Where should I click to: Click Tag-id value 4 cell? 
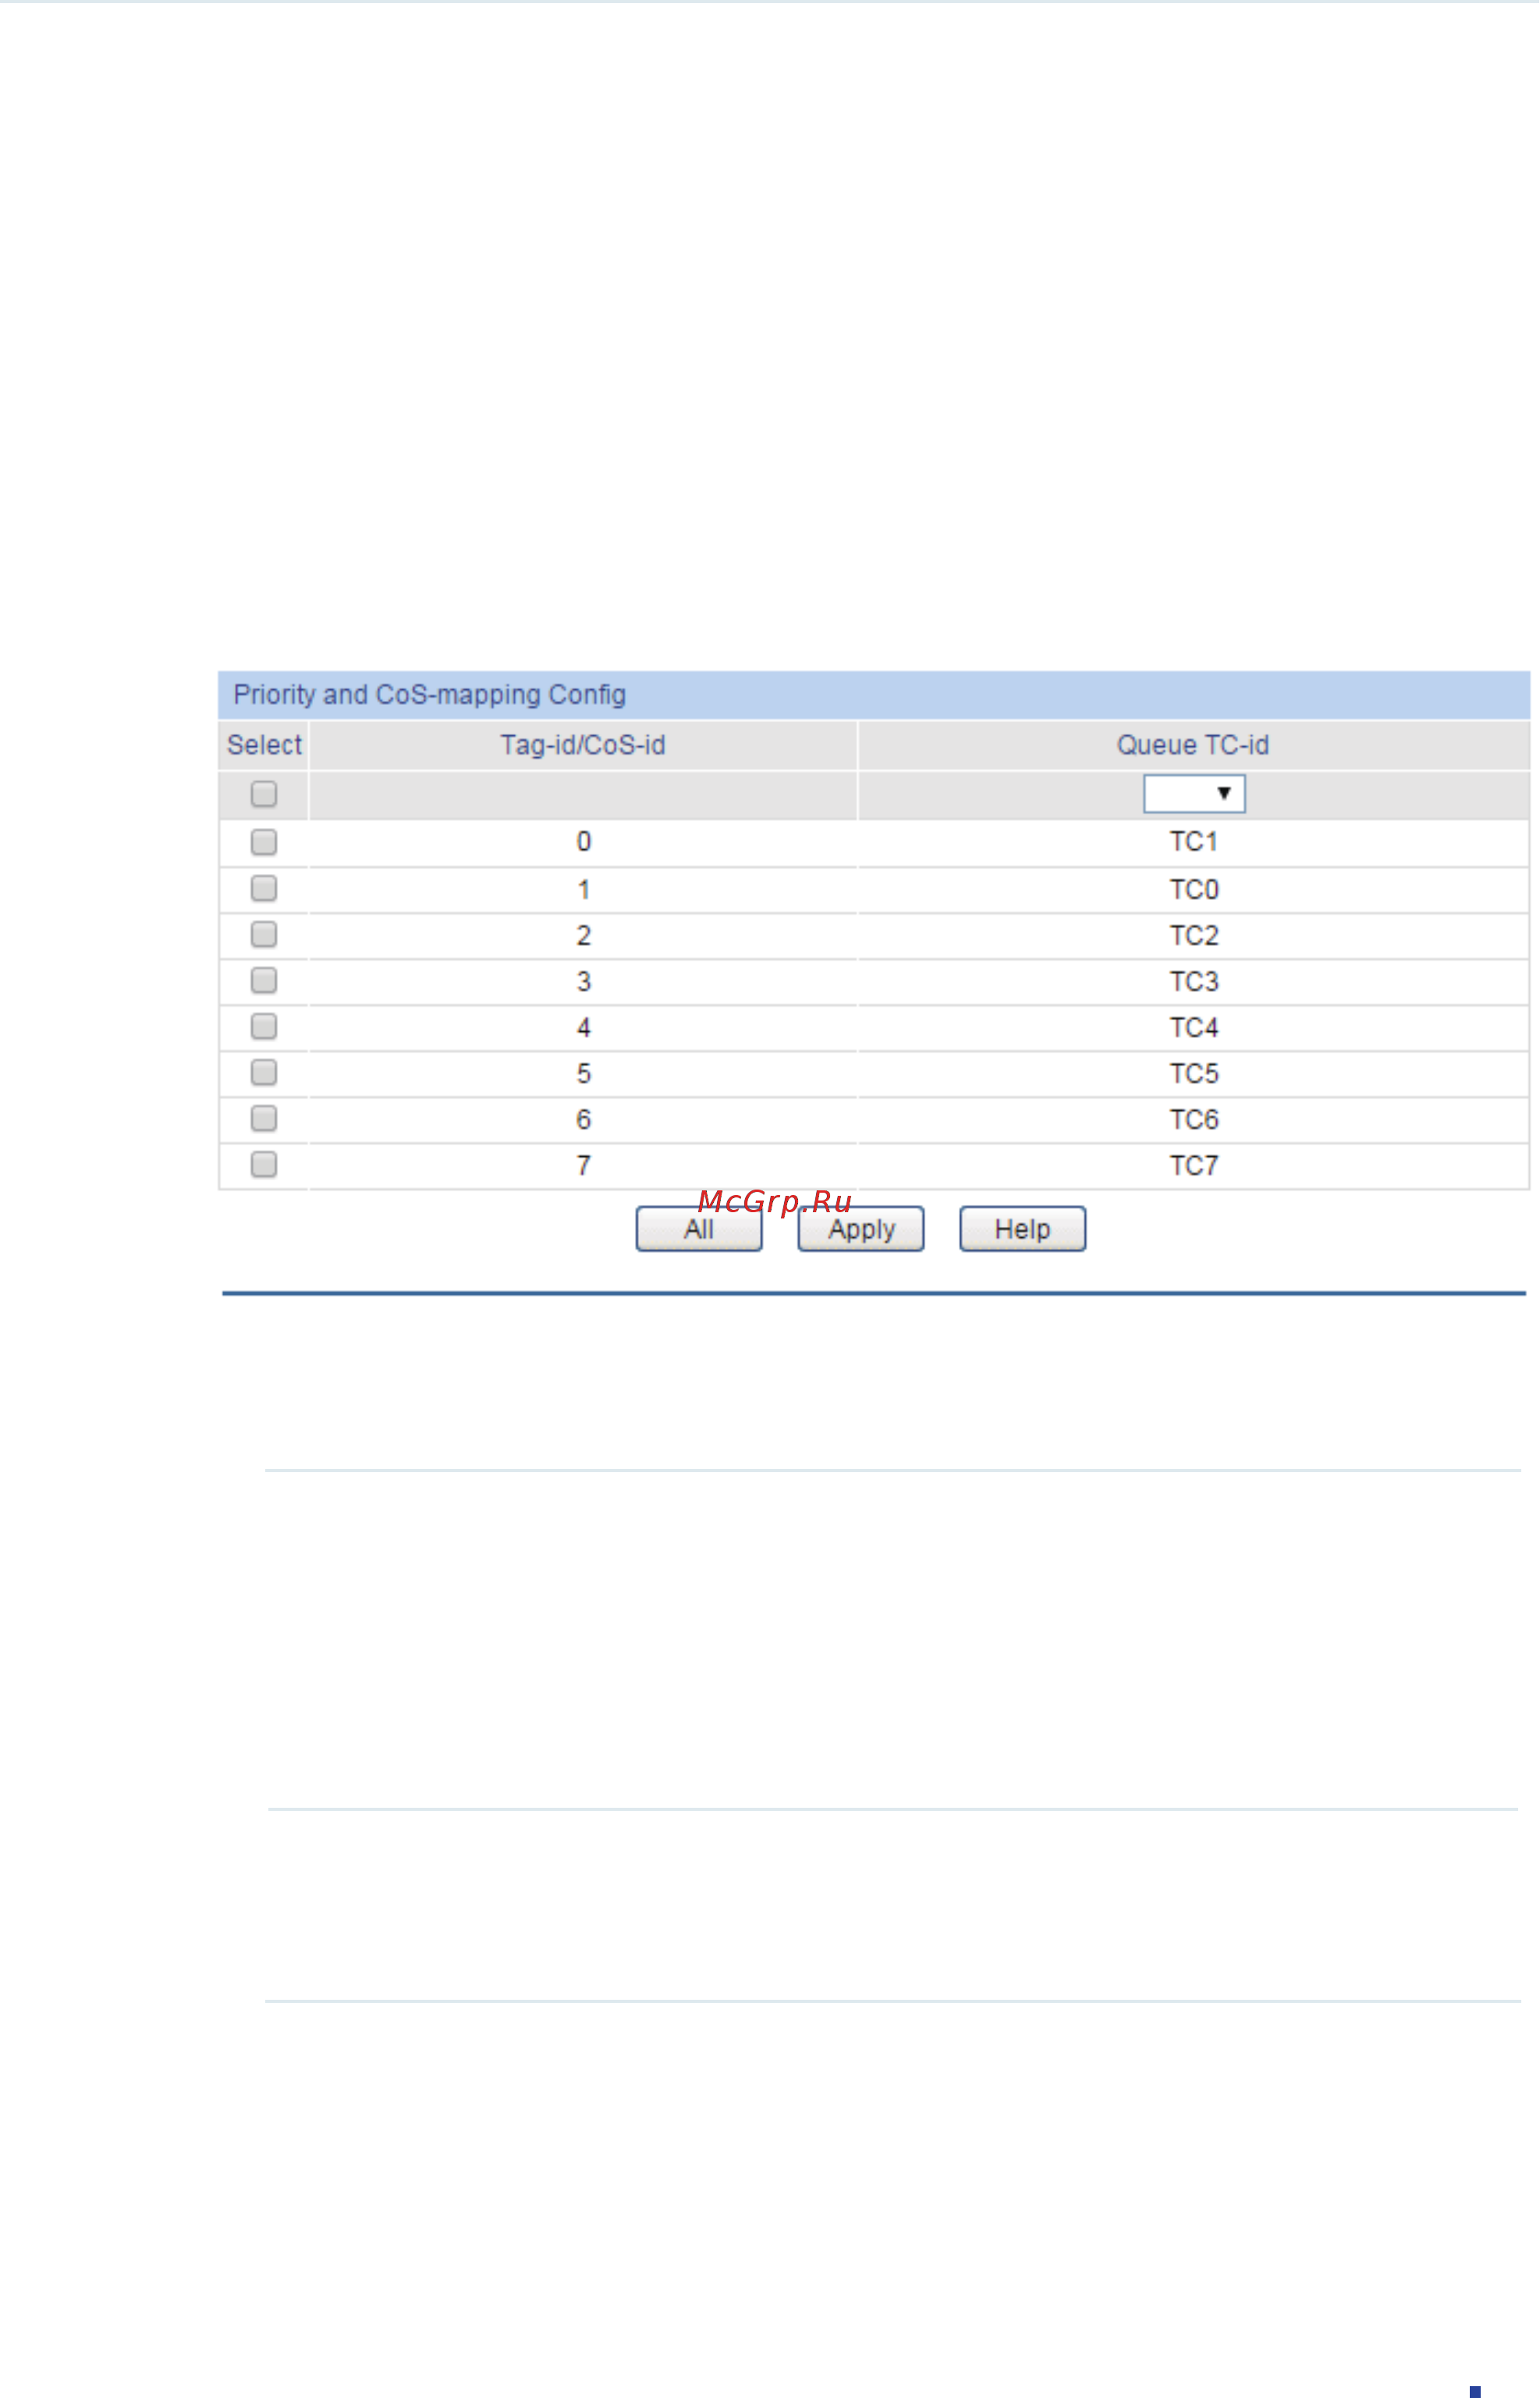pyautogui.click(x=584, y=1027)
